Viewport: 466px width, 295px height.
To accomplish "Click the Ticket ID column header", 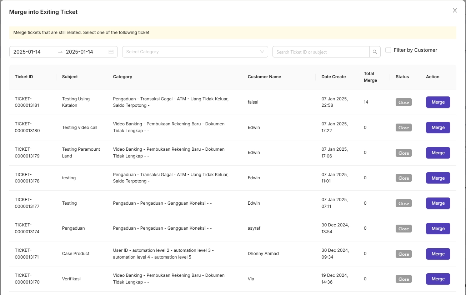I will coord(24,77).
